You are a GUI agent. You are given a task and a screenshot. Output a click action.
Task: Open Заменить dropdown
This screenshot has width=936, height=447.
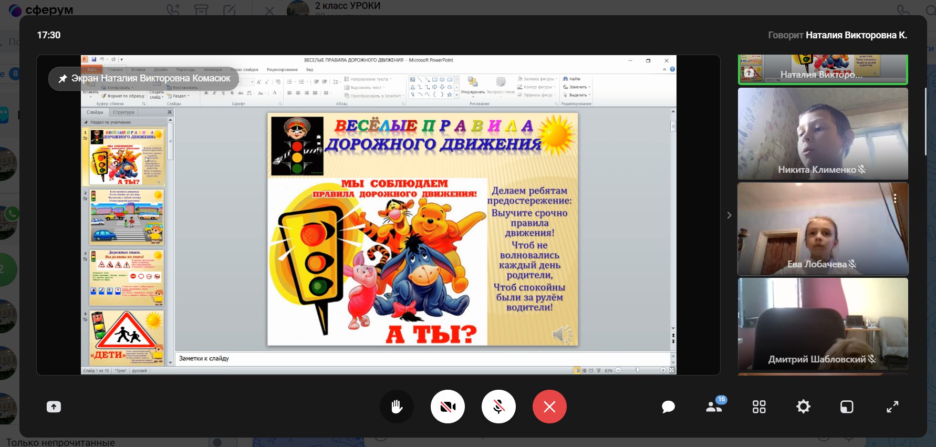[576, 87]
